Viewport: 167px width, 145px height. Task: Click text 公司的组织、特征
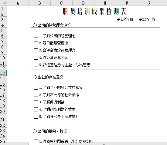point(53,131)
